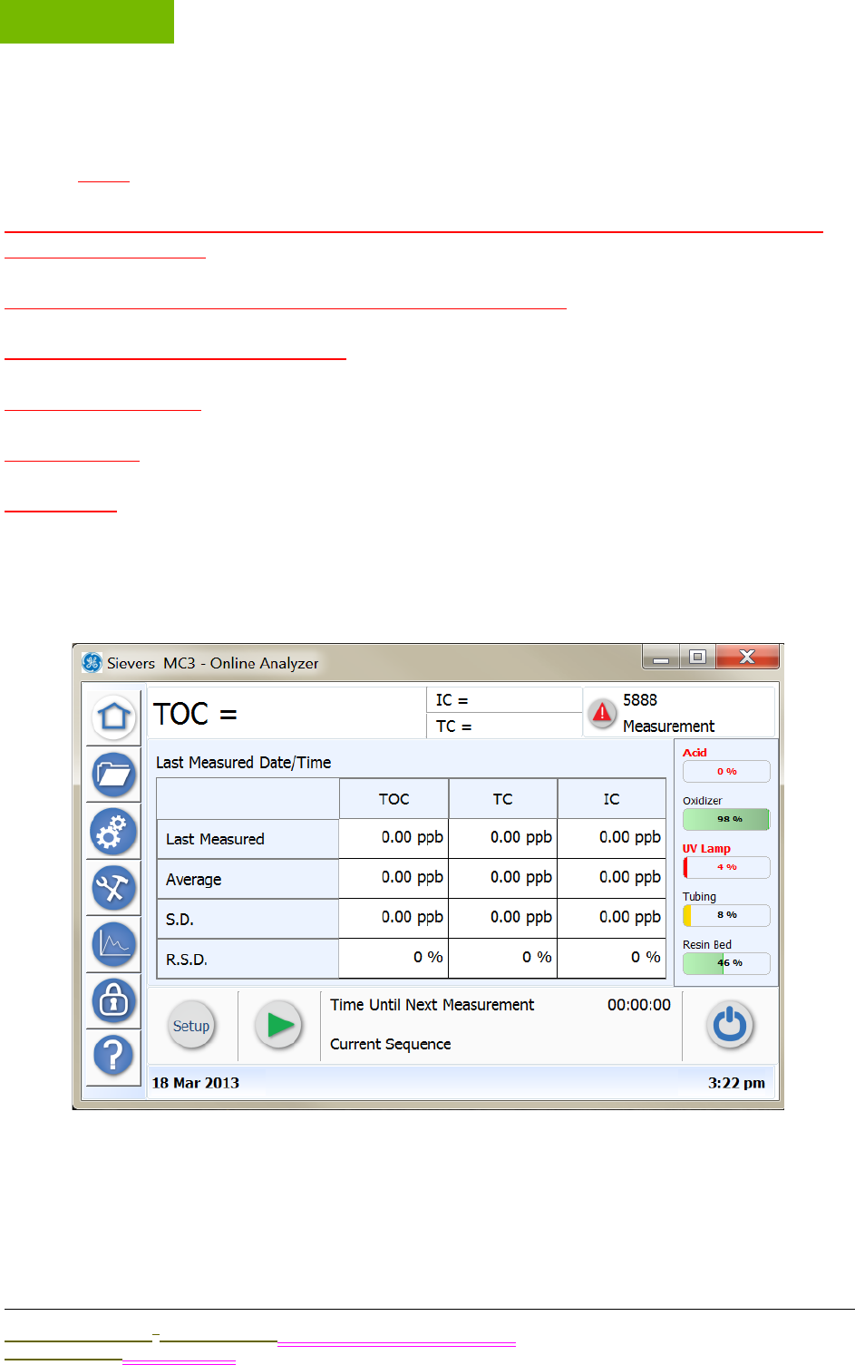Screen dimensions: 855x1365
Task: Go to the Home screen icon
Action: [113, 717]
